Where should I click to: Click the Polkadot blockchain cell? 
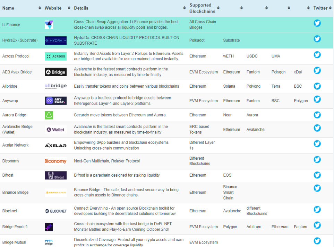tap(197, 40)
